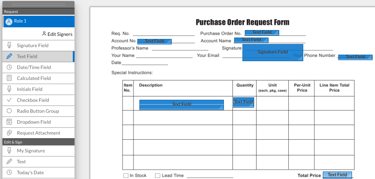Select the Total Price text field
Image resolution: width=375 pixels, height=179 pixels.
coord(337,175)
